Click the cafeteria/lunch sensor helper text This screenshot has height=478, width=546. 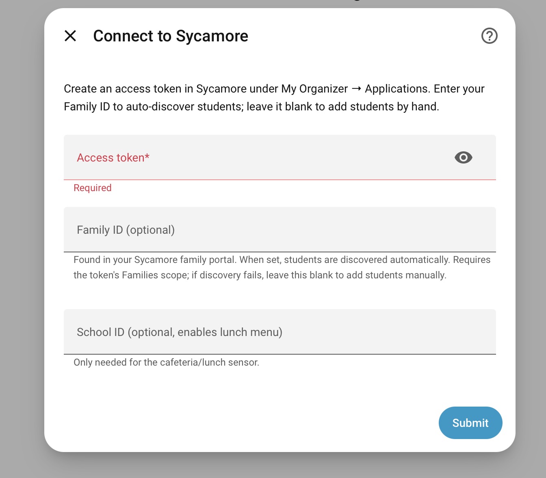point(166,362)
